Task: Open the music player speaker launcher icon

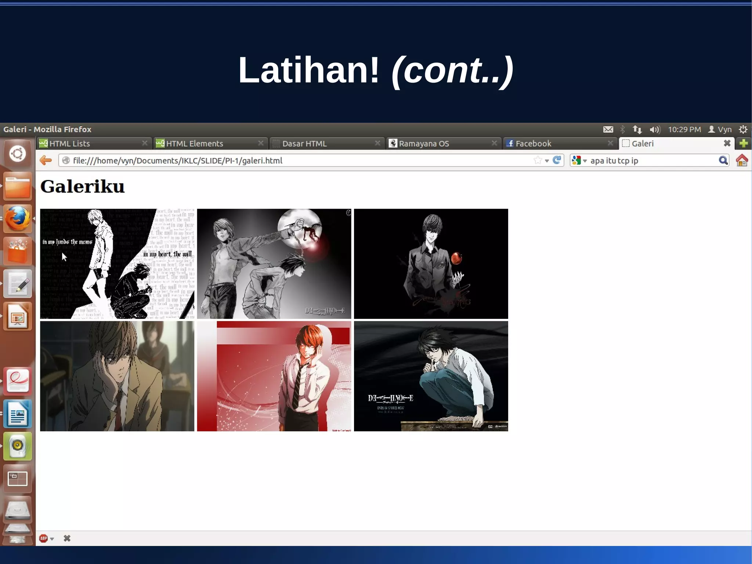Action: (x=17, y=446)
